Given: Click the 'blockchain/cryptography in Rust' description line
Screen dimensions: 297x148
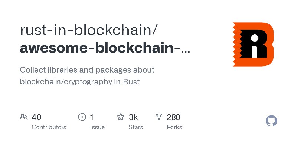Looking at the screenshot, I should click(79, 82).
